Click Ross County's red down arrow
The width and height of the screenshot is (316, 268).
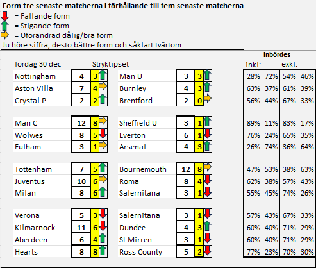coord(207,251)
